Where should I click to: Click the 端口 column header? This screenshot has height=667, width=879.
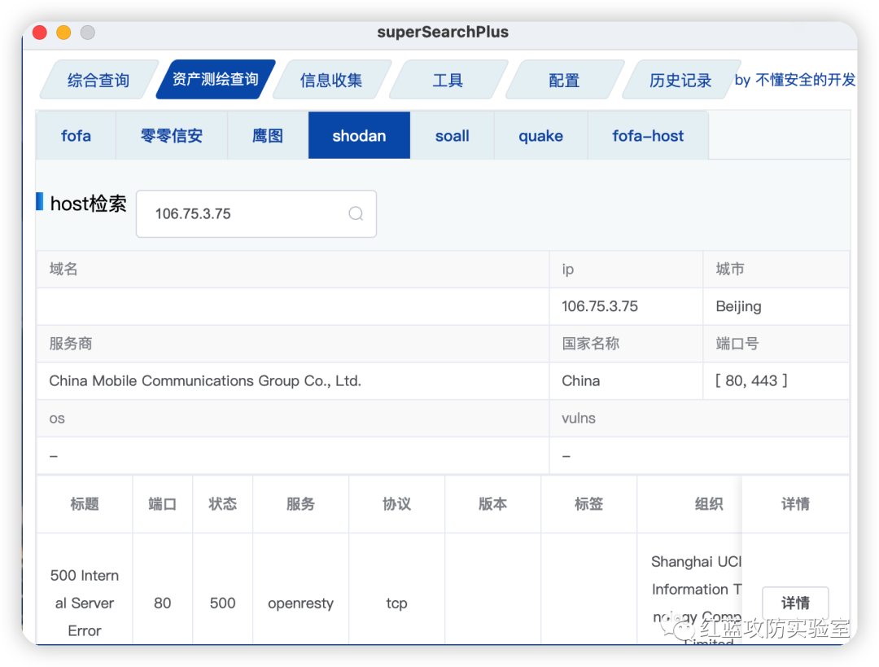click(163, 504)
